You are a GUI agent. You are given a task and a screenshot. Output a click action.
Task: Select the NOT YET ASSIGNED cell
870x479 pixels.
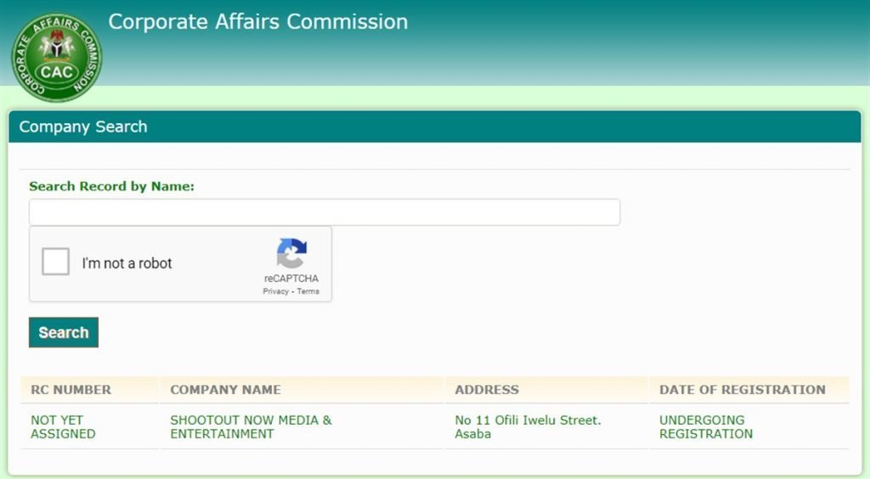pyautogui.click(x=63, y=427)
